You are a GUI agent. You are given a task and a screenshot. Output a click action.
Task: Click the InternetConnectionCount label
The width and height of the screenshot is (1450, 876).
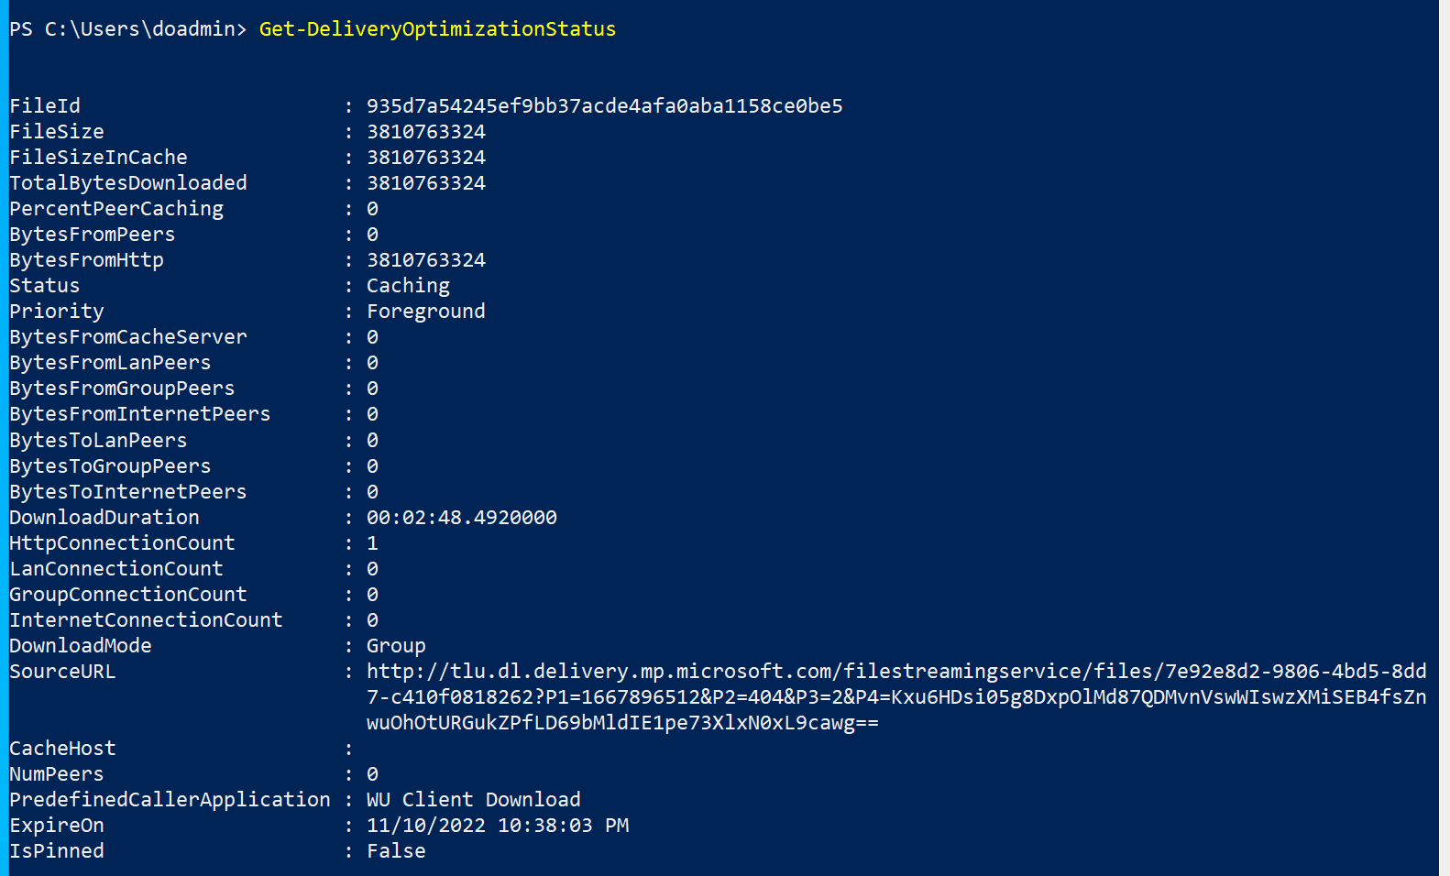pyautogui.click(x=146, y=620)
